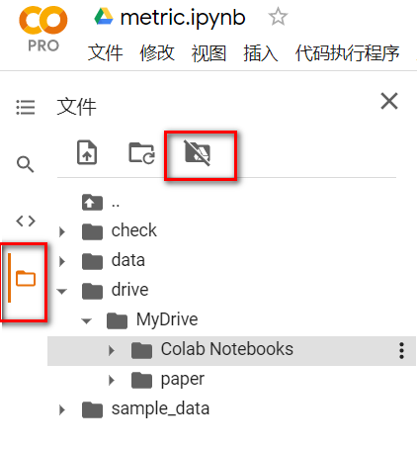Screen dimensions: 417x449
Task: Collapse the MyDrive folder
Action: [x=87, y=320]
